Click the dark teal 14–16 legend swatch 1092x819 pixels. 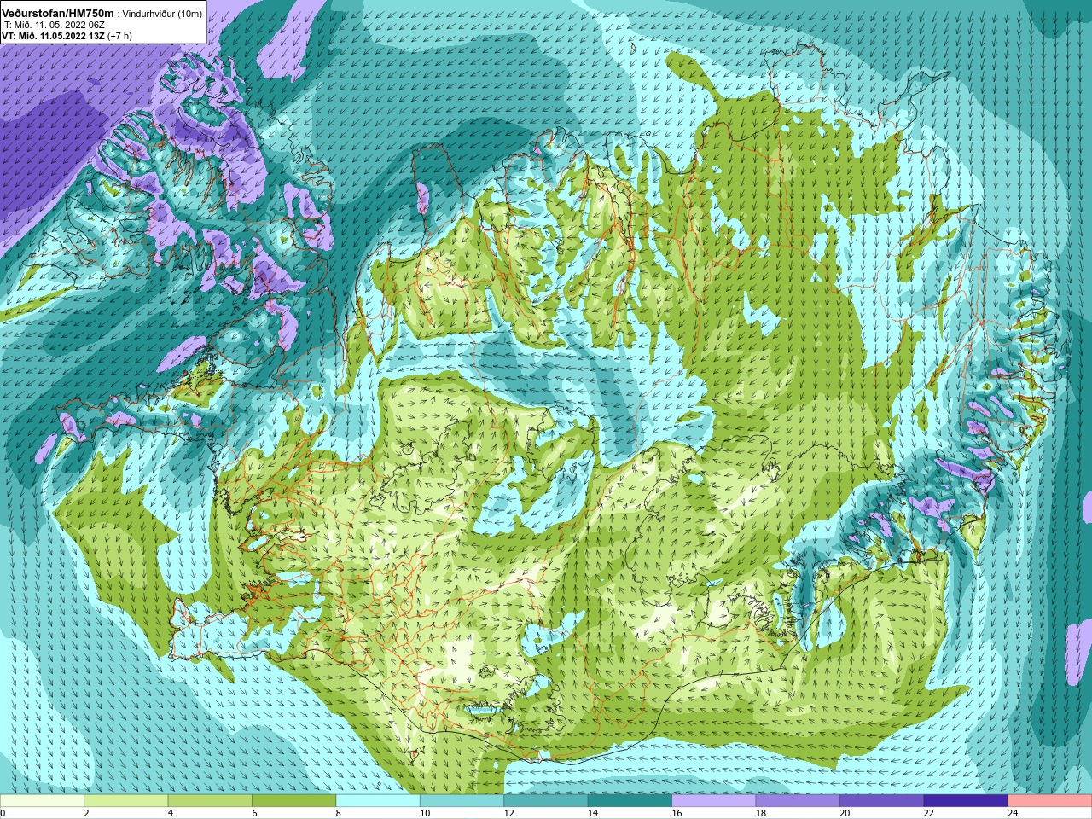click(630, 801)
